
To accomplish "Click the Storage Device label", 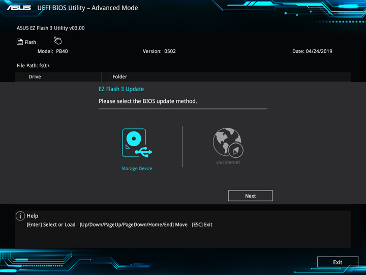I will [137, 169].
